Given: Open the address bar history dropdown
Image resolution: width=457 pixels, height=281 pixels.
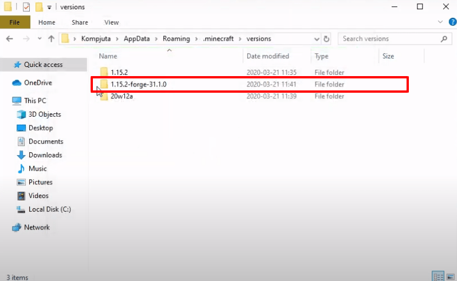Looking at the screenshot, I should (317, 39).
